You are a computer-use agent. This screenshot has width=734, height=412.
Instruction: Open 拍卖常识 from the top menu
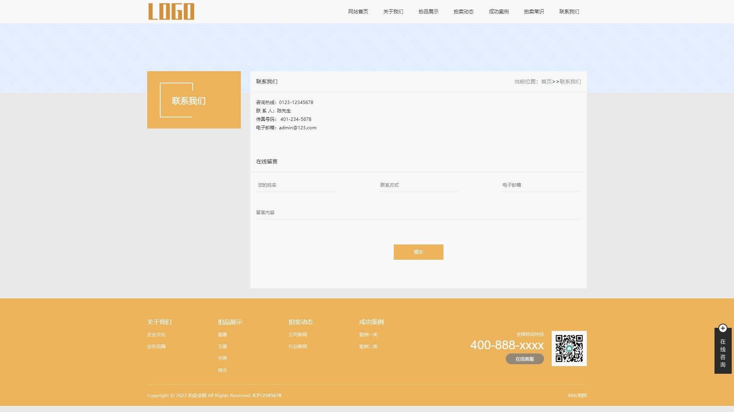534,11
